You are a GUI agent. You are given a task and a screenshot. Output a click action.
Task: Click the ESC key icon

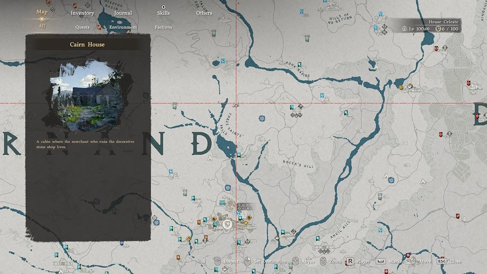442,261
